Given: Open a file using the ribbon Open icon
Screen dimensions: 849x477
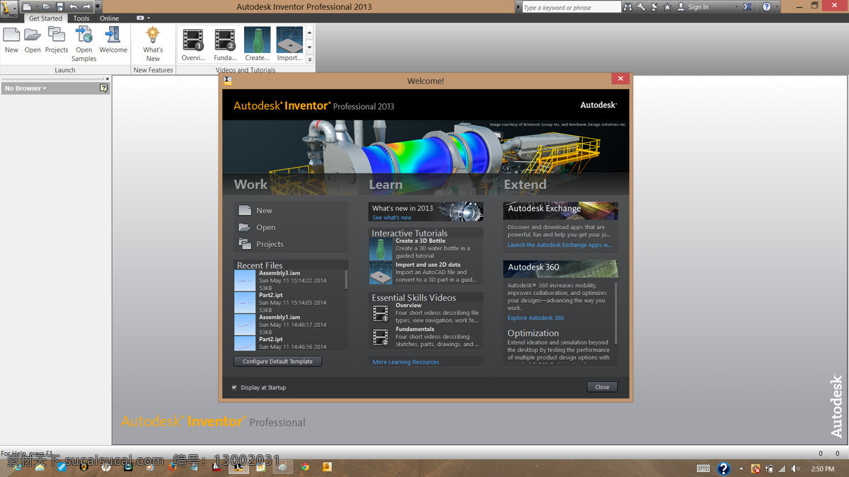Looking at the screenshot, I should (x=33, y=35).
